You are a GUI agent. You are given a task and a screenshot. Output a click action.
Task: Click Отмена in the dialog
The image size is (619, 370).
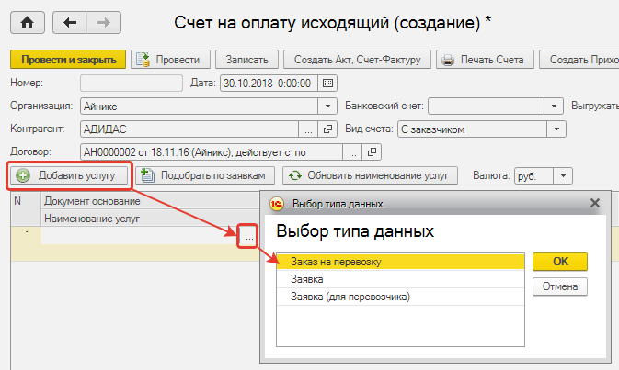pyautogui.click(x=560, y=286)
